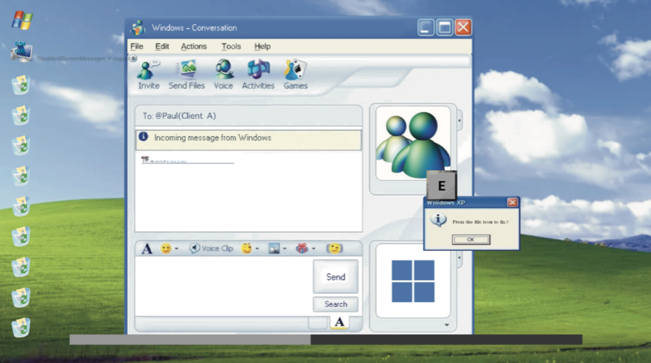651x363 pixels.
Task: Click in the message typing box
Action: point(223,286)
